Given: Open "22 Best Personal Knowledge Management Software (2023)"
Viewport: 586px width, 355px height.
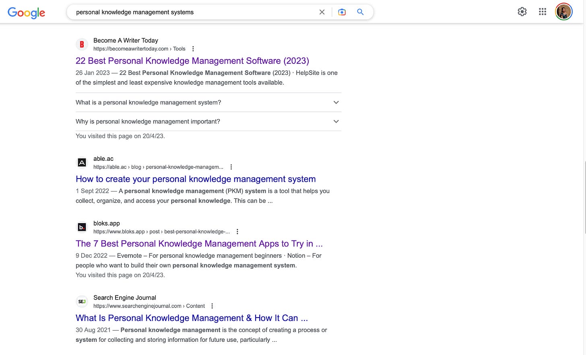Looking at the screenshot, I should click(192, 61).
